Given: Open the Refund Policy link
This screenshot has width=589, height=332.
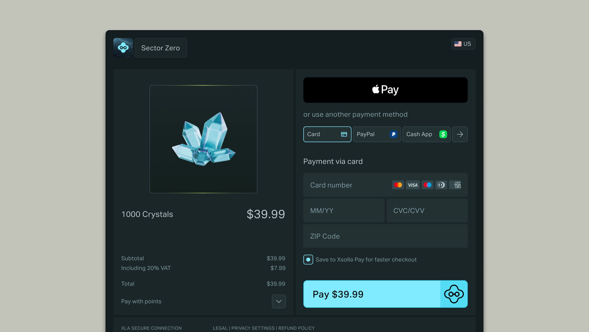Looking at the screenshot, I should click(x=296, y=328).
